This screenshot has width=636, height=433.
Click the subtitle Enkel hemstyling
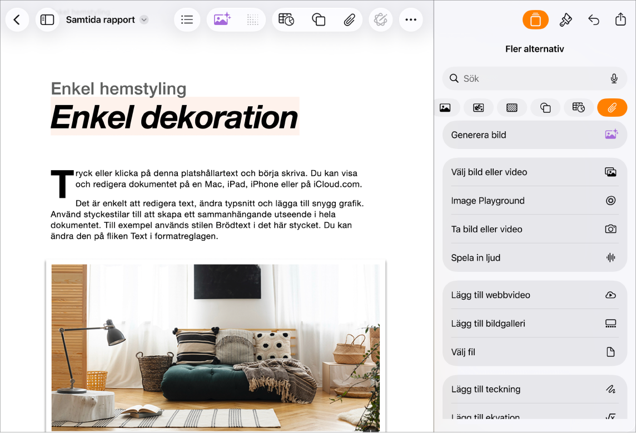coord(118,89)
